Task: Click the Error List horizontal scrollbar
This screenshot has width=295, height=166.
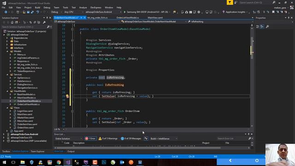Action: coord(138,148)
